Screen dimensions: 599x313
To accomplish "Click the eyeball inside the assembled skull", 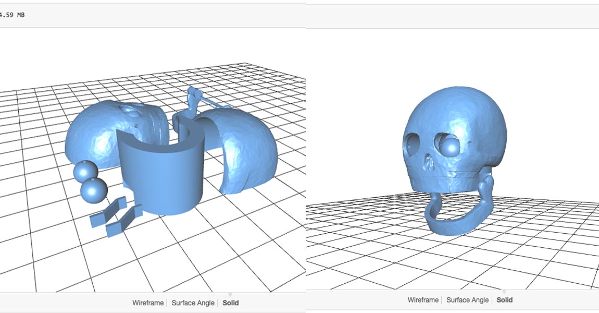I will pyautogui.click(x=451, y=145).
